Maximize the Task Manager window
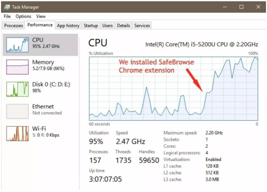The image size is (267, 192). point(241,7)
